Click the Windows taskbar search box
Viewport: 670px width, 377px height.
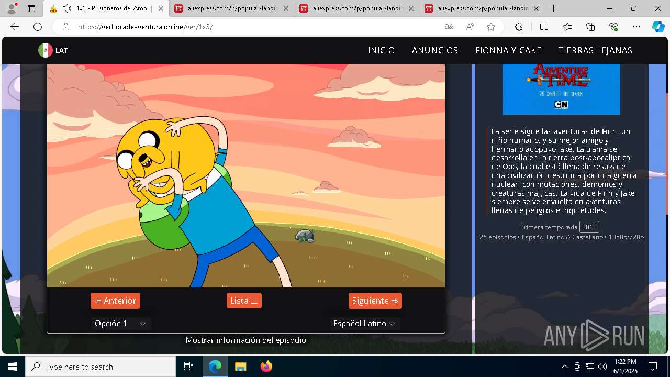pos(100,367)
